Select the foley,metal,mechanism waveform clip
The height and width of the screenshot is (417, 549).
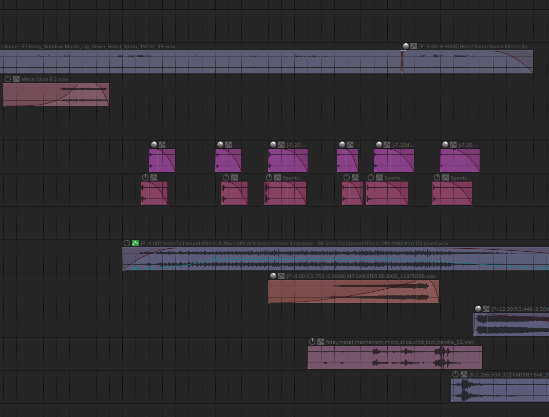(395, 357)
